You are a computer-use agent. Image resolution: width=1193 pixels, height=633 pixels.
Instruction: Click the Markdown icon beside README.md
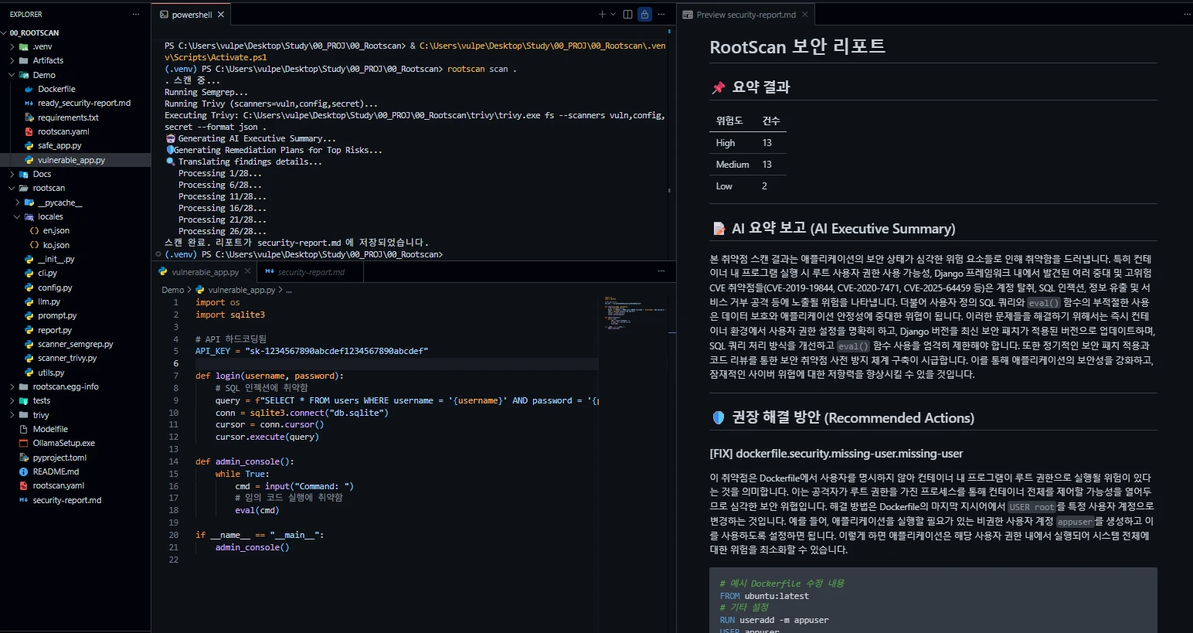(x=23, y=471)
